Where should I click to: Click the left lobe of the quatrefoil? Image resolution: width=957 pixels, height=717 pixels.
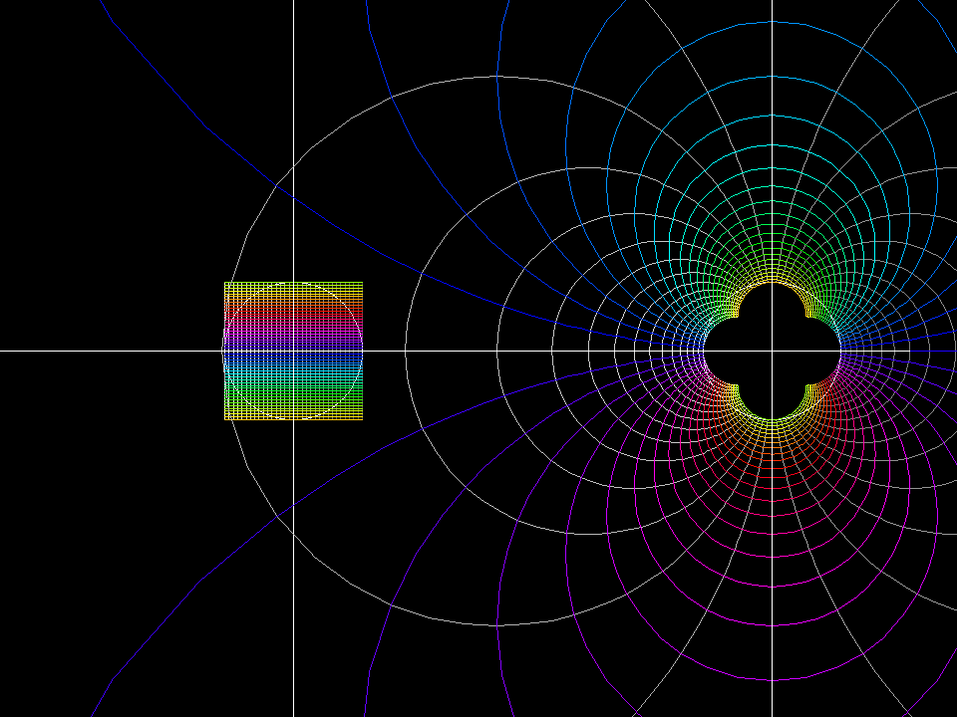click(716, 351)
